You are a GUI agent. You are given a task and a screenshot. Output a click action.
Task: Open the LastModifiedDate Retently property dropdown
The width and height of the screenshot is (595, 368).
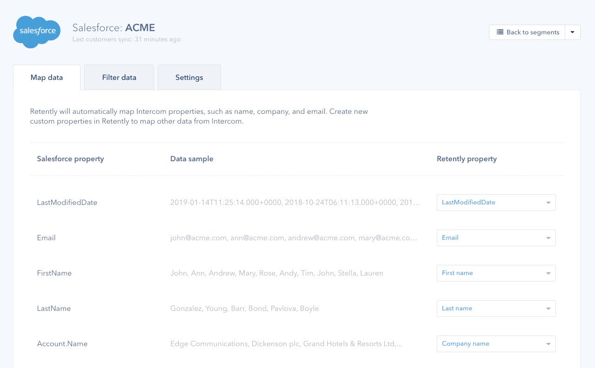[x=496, y=203]
